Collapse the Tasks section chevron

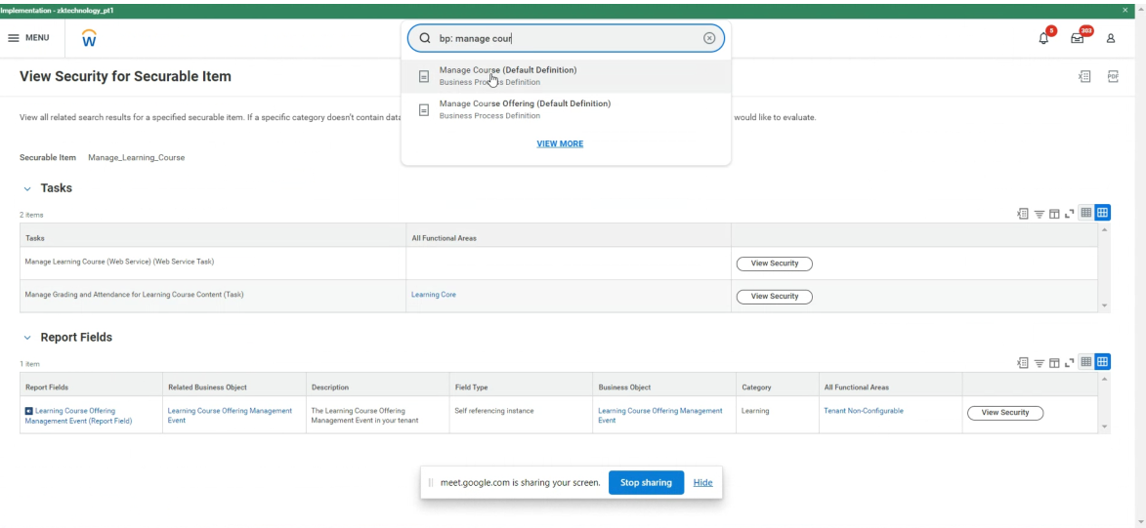pos(27,188)
